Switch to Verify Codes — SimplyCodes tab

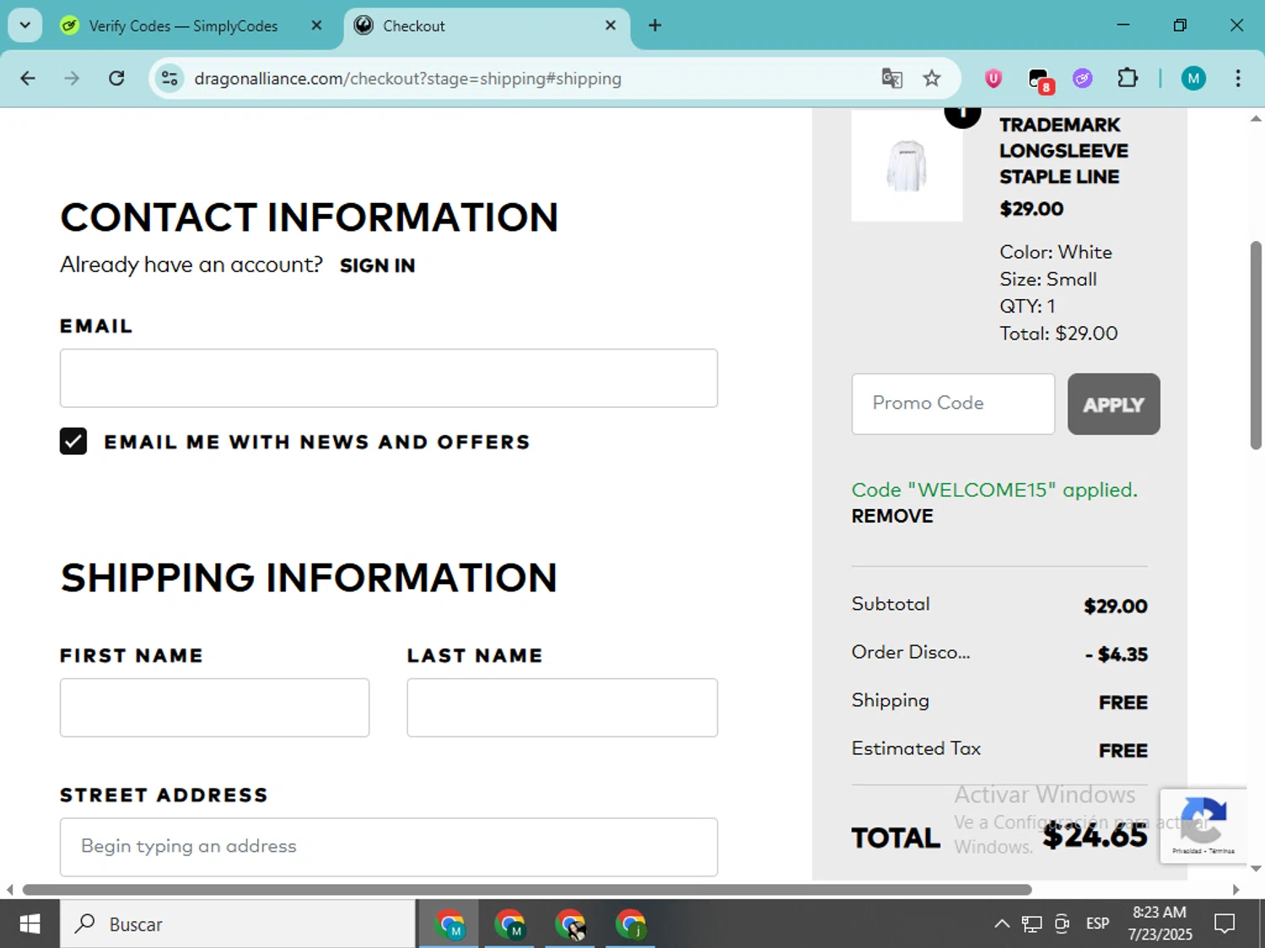click(x=182, y=26)
